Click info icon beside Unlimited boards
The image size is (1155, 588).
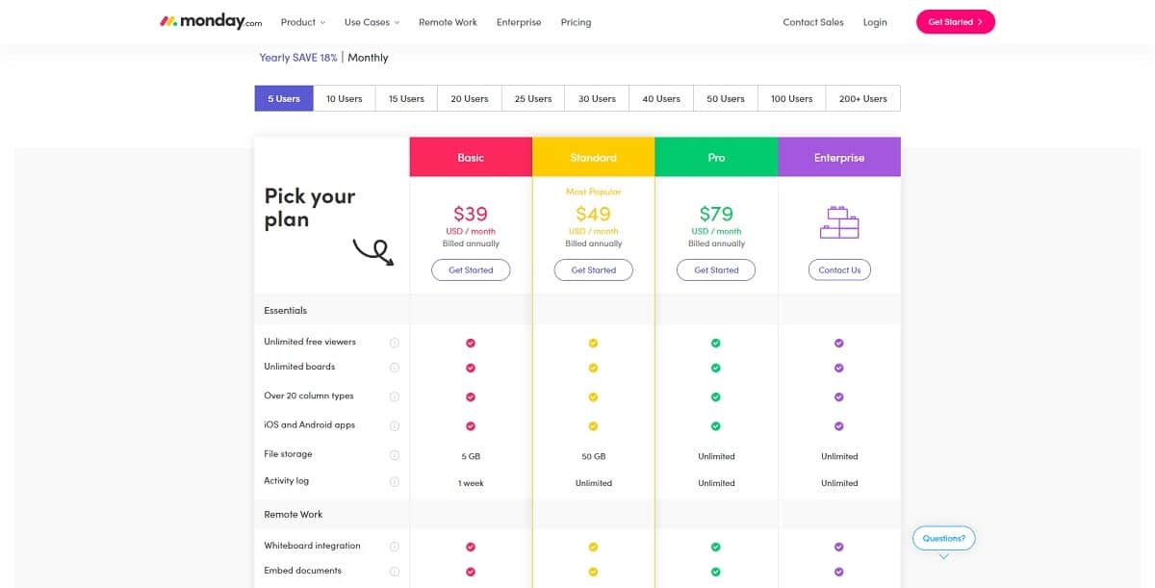[394, 368]
